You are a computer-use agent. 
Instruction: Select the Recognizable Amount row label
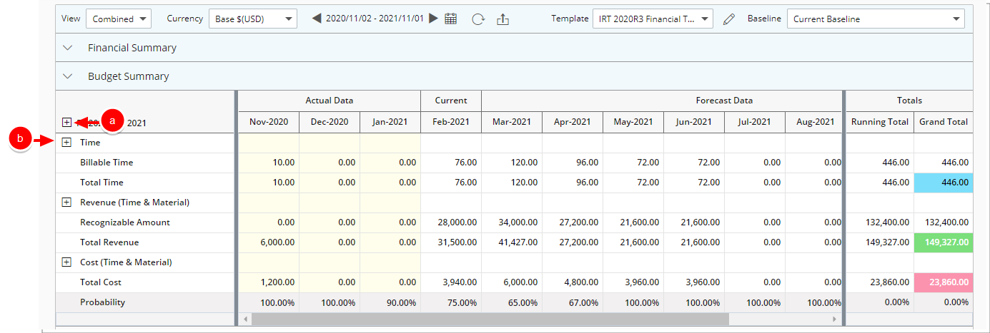click(125, 222)
